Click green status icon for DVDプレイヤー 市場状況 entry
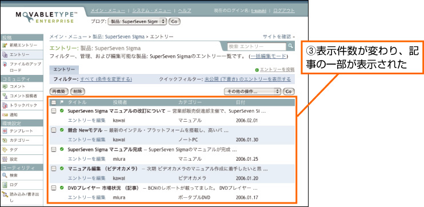The height and width of the screenshot is (207, 424). pyautogui.click(x=61, y=187)
